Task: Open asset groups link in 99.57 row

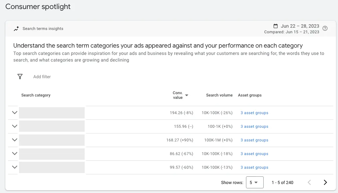Action: coord(254,167)
